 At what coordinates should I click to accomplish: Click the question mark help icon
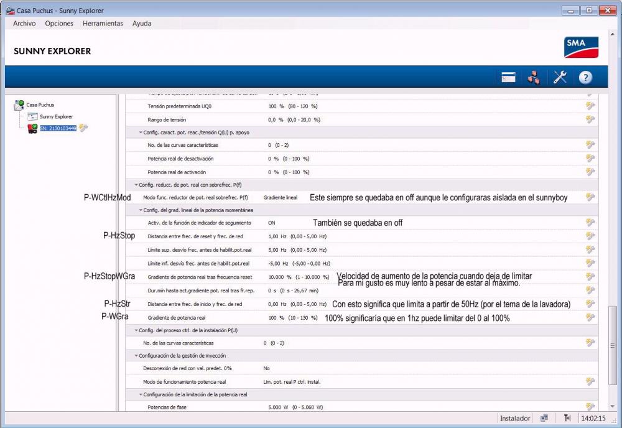(585, 77)
